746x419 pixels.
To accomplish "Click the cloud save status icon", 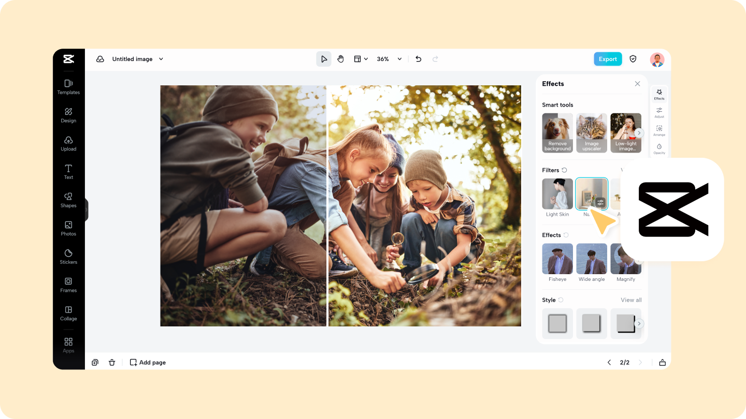I will coord(100,59).
